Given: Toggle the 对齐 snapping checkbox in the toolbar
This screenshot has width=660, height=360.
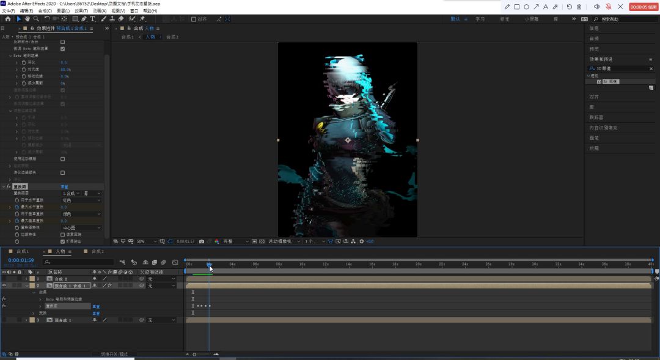Looking at the screenshot, I should (x=194, y=19).
